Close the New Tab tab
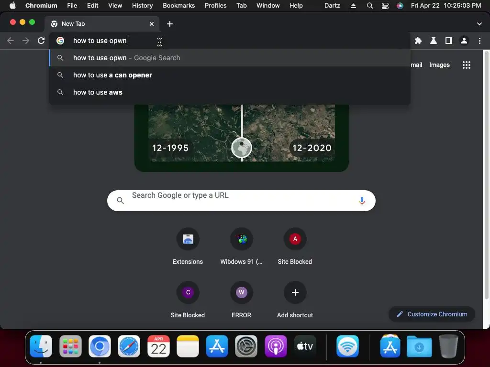The width and height of the screenshot is (490, 367). coord(152,24)
